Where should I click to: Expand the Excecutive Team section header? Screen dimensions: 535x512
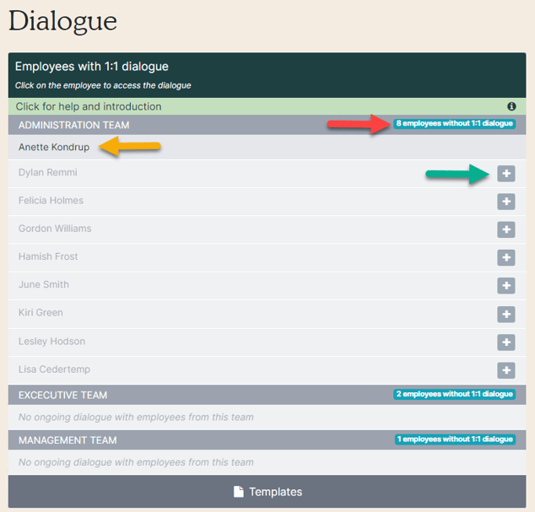pos(267,395)
